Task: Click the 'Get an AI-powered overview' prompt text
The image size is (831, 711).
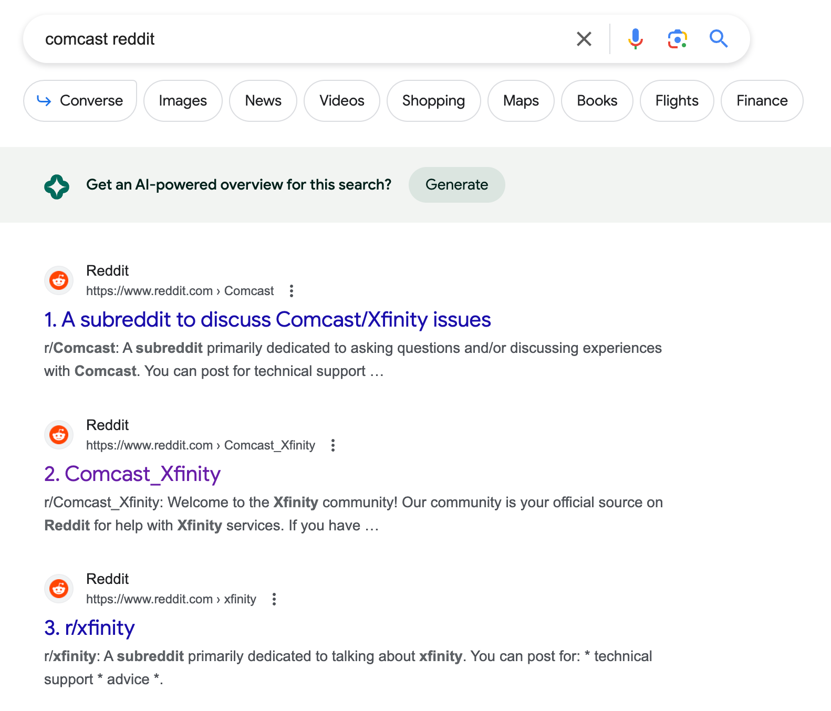Action: pos(239,185)
